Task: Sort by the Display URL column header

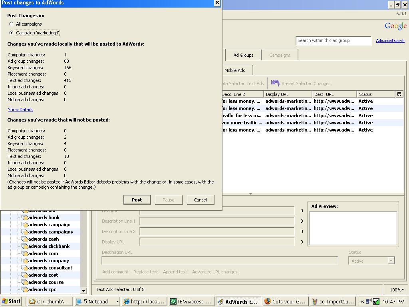Action: [x=288, y=94]
